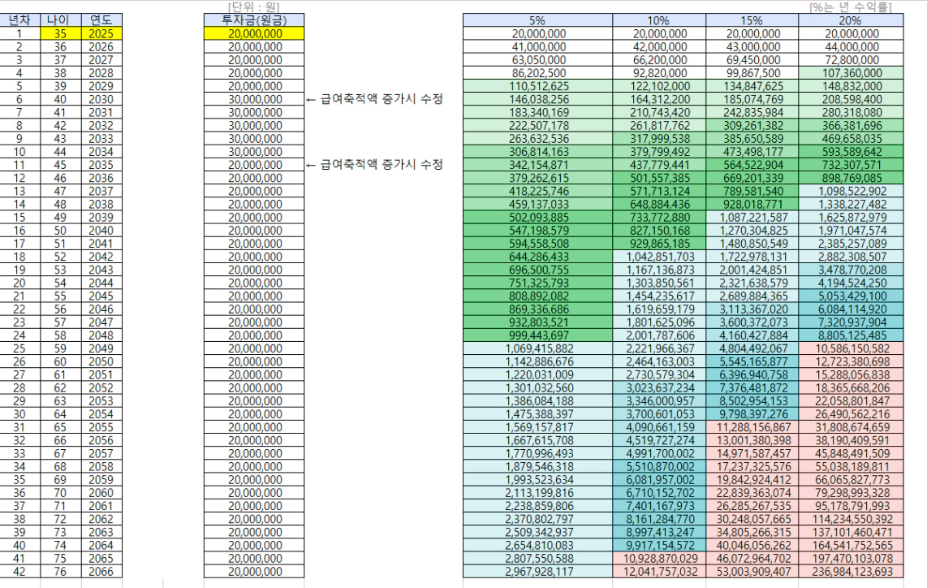
Task: Click the value 236,984,123,693
Action: [x=851, y=572]
